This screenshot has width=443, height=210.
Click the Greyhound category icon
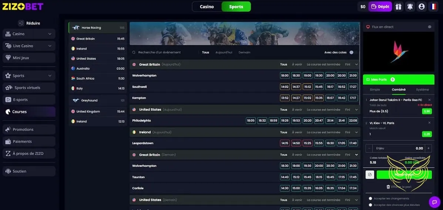click(x=76, y=100)
